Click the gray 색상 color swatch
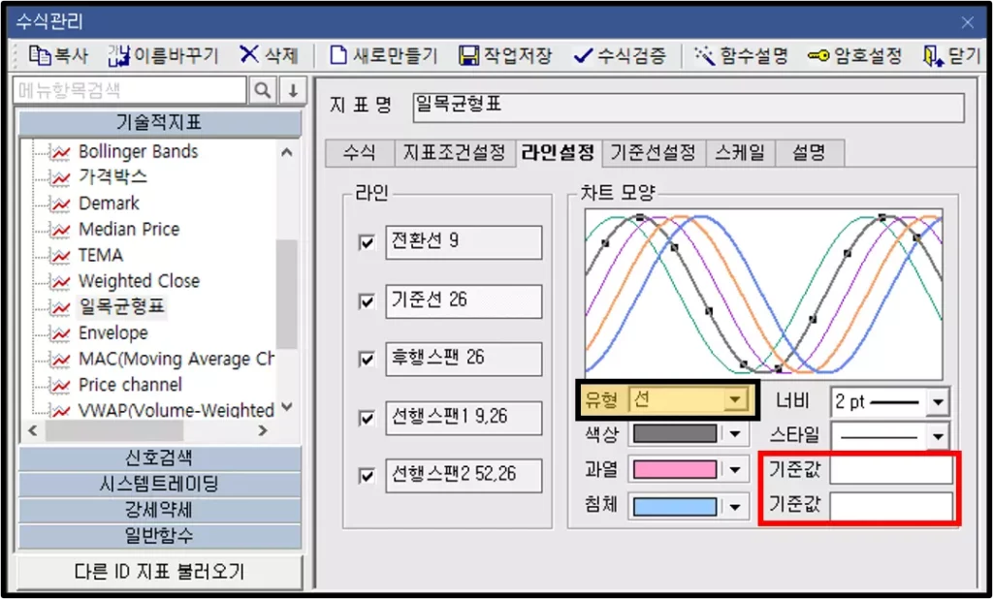This screenshot has width=993, height=599. [x=675, y=434]
